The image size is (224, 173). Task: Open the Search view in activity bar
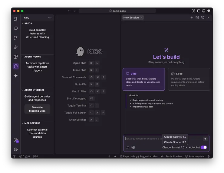[16, 28]
